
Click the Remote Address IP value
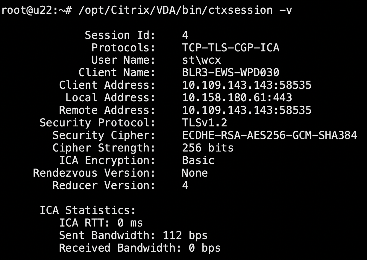(x=247, y=110)
